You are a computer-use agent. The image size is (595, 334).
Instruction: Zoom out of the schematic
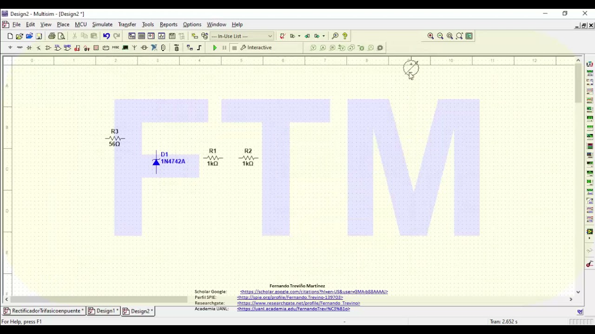tap(440, 36)
